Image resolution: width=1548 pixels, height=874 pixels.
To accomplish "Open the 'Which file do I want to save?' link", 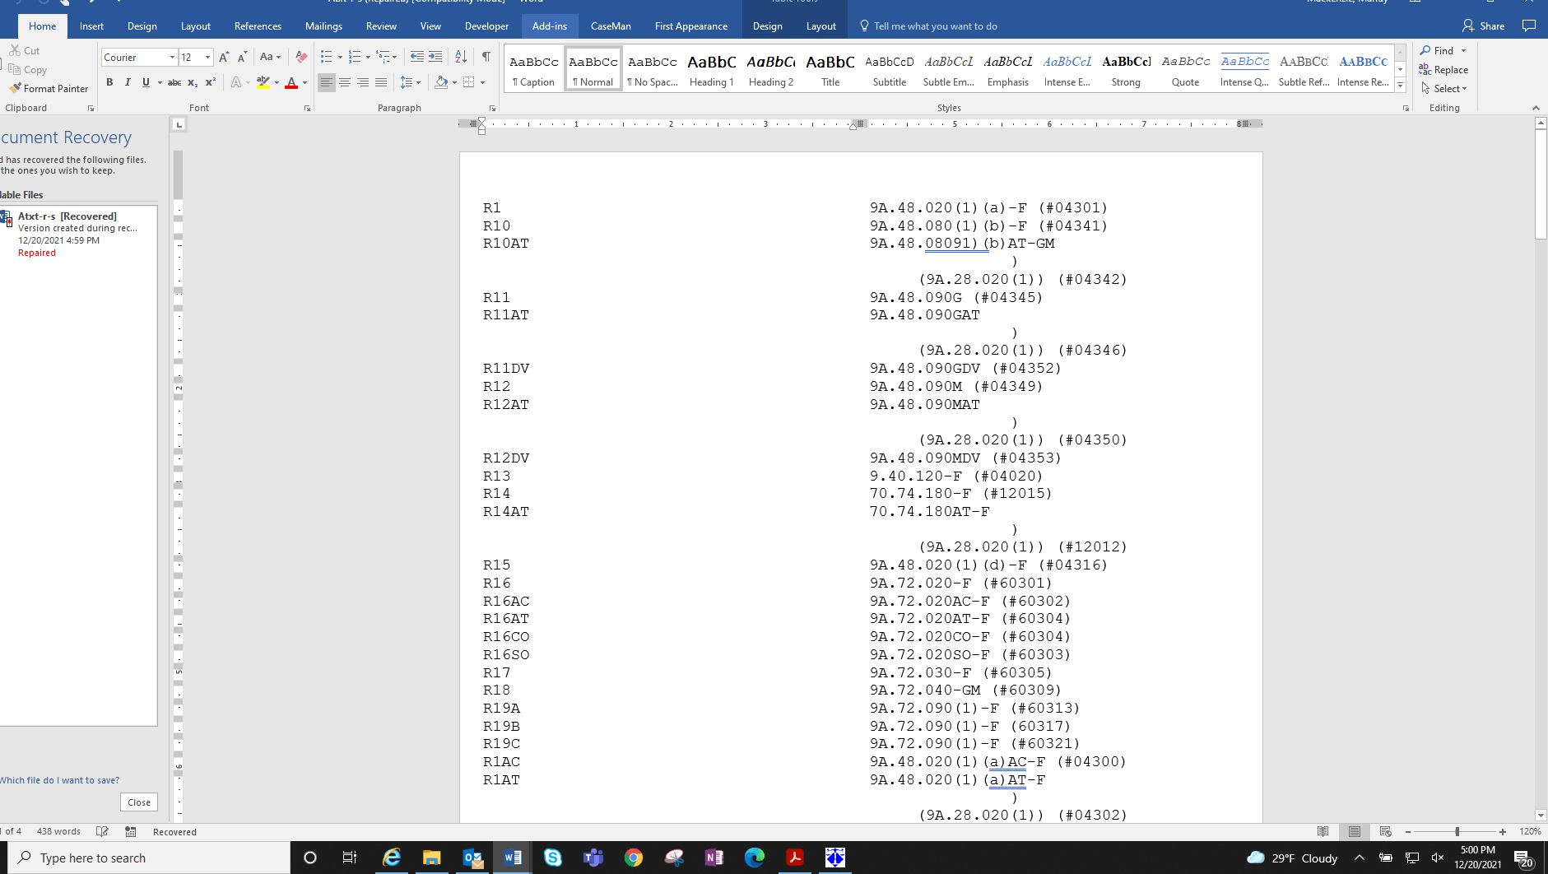I will [x=60, y=779].
